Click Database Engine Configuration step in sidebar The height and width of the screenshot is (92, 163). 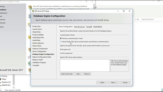(x=43, y=54)
